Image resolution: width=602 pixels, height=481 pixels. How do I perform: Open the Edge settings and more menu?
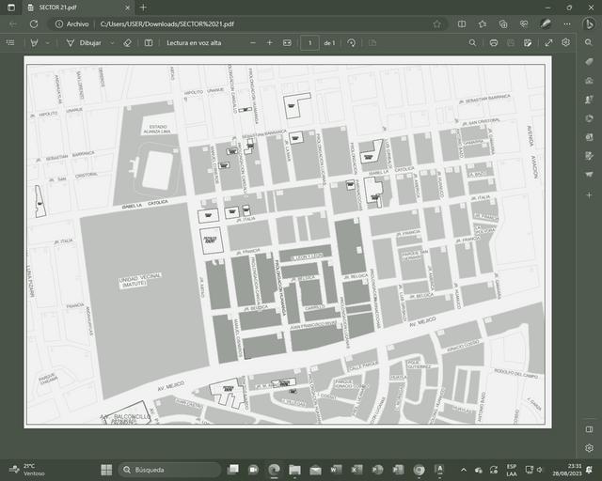pyautogui.click(x=567, y=23)
